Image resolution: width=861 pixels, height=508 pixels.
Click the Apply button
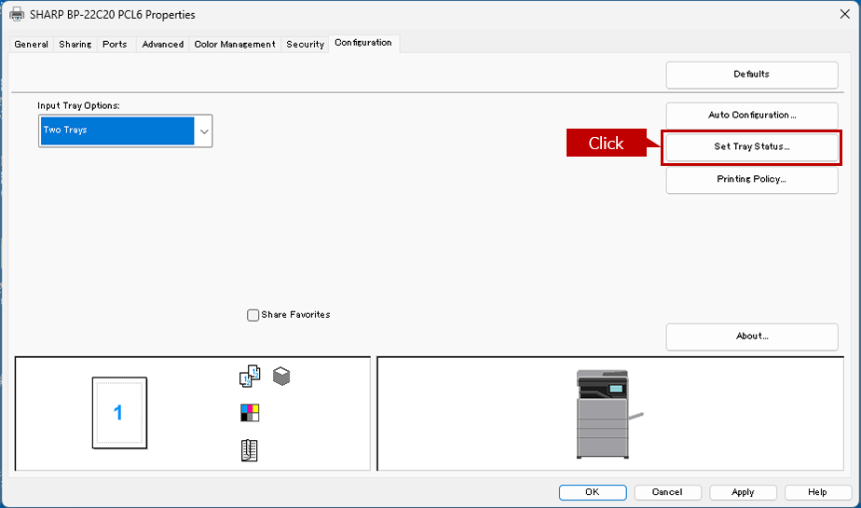[x=743, y=493]
